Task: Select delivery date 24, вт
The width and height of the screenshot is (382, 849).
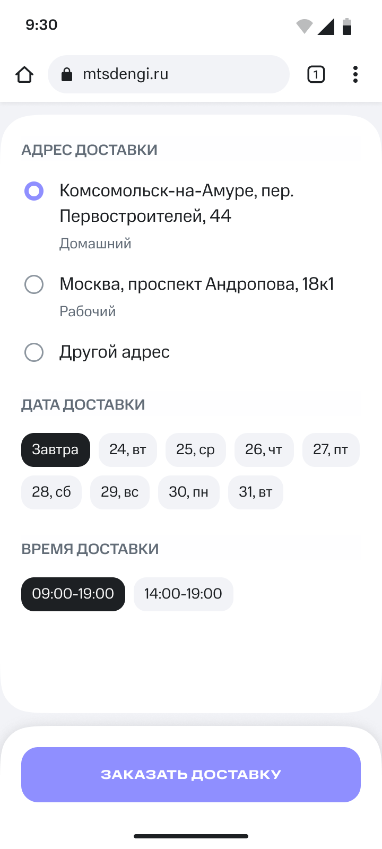Action: coord(128,450)
